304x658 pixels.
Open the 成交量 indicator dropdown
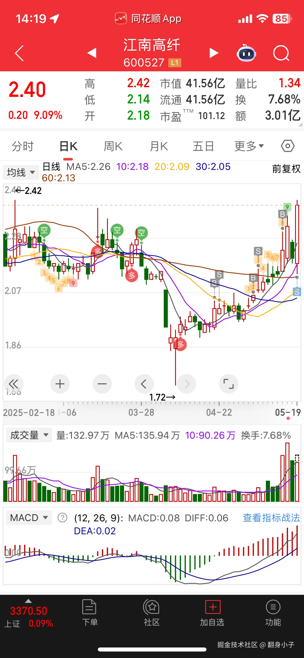point(29,435)
